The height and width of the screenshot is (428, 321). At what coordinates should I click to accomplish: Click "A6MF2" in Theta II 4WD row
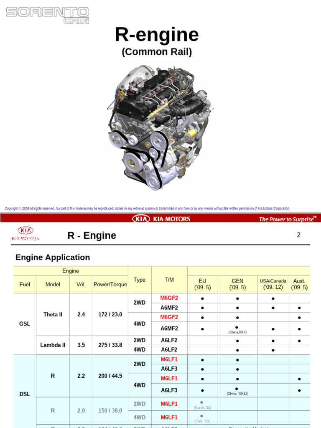(x=169, y=329)
